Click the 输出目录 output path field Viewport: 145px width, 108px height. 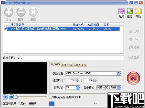tap(70, 58)
